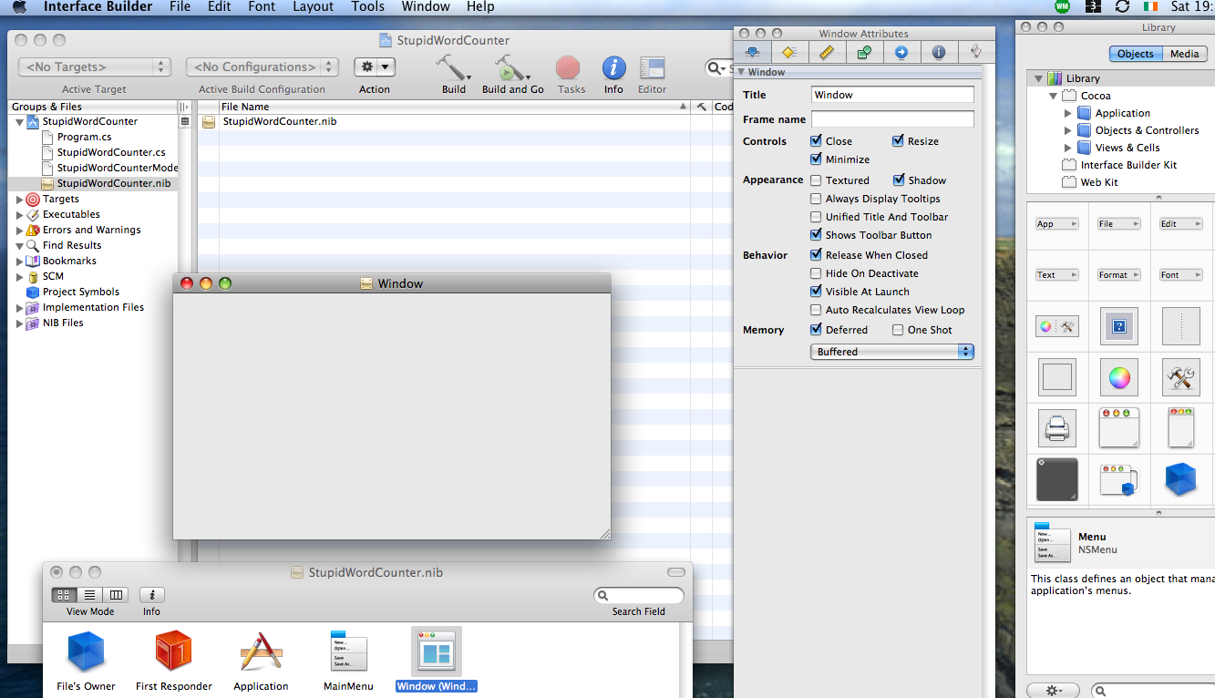Select the First Responder icon
Screen dimensions: 1215x698
point(173,651)
